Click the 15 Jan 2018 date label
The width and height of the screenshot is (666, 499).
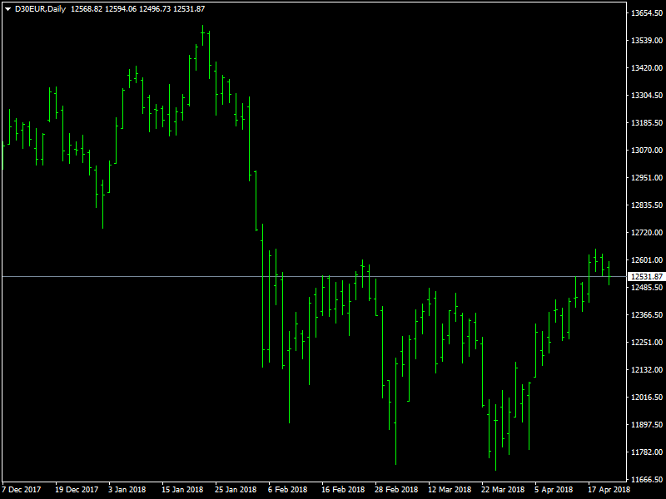(x=182, y=490)
